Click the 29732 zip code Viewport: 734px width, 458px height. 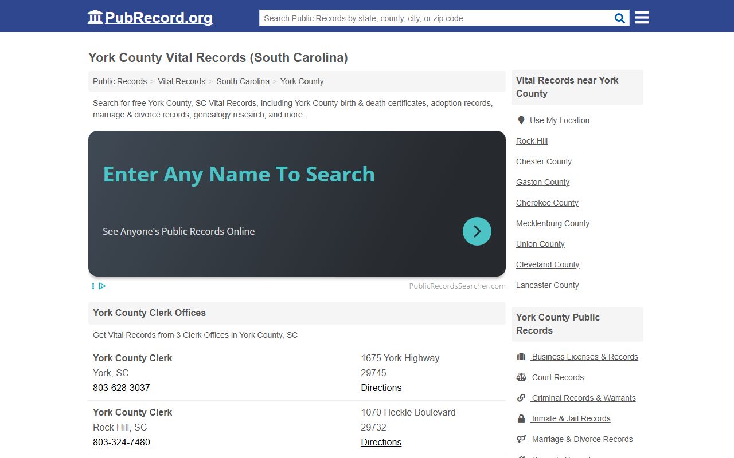[373, 427]
